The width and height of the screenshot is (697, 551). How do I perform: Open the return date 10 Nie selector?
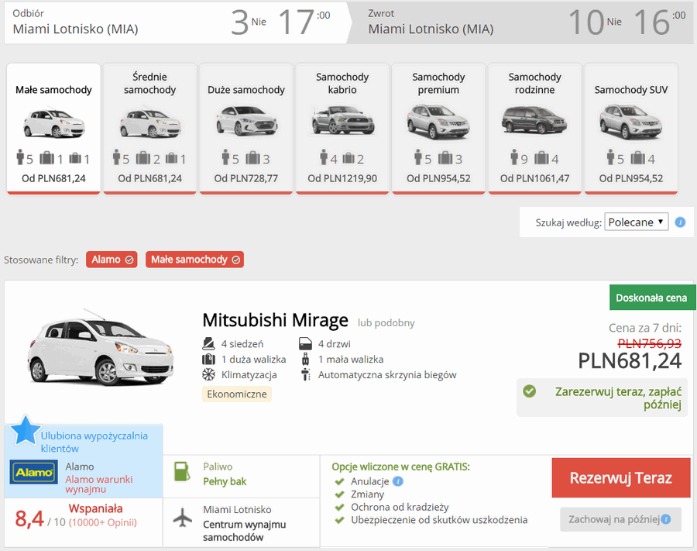click(596, 22)
